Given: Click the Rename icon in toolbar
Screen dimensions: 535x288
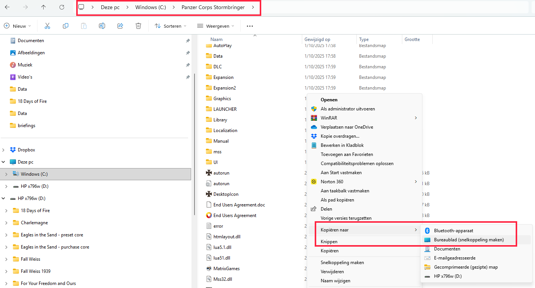Looking at the screenshot, I should 102,26.
